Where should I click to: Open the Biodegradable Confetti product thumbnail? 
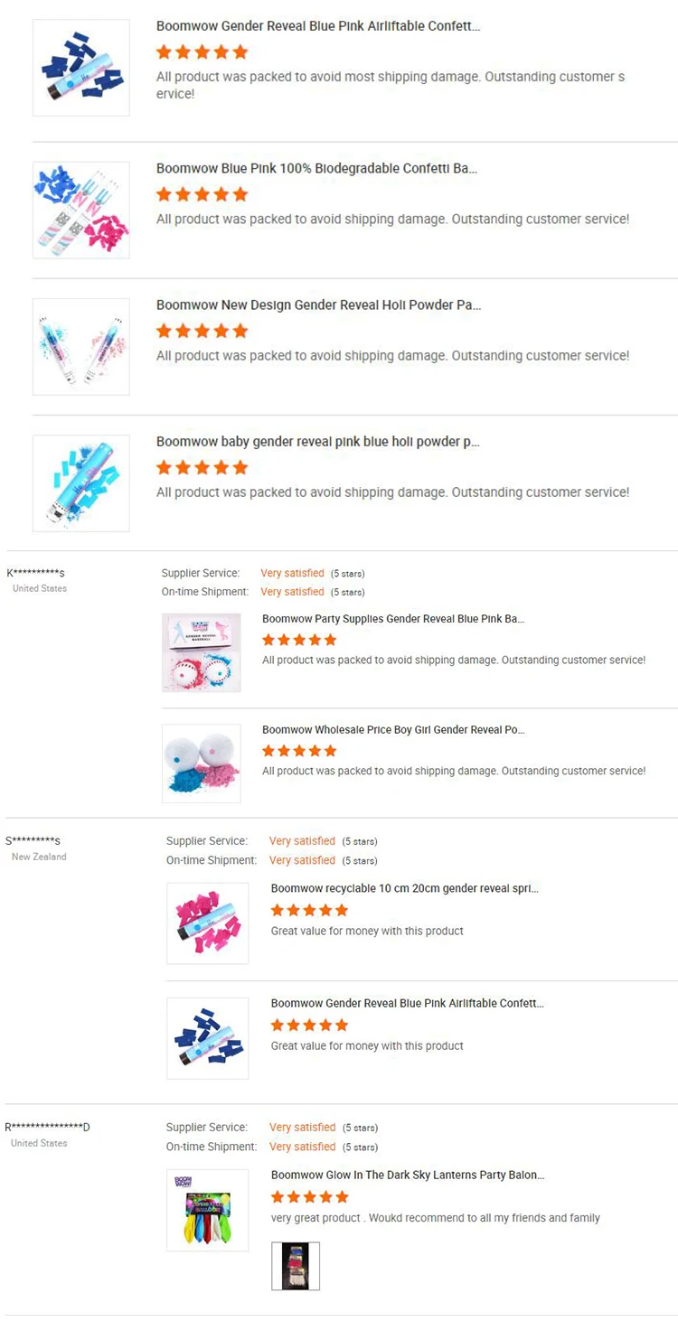coord(81,210)
